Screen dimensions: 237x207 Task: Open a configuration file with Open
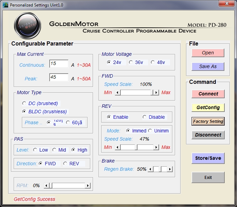(x=208, y=53)
